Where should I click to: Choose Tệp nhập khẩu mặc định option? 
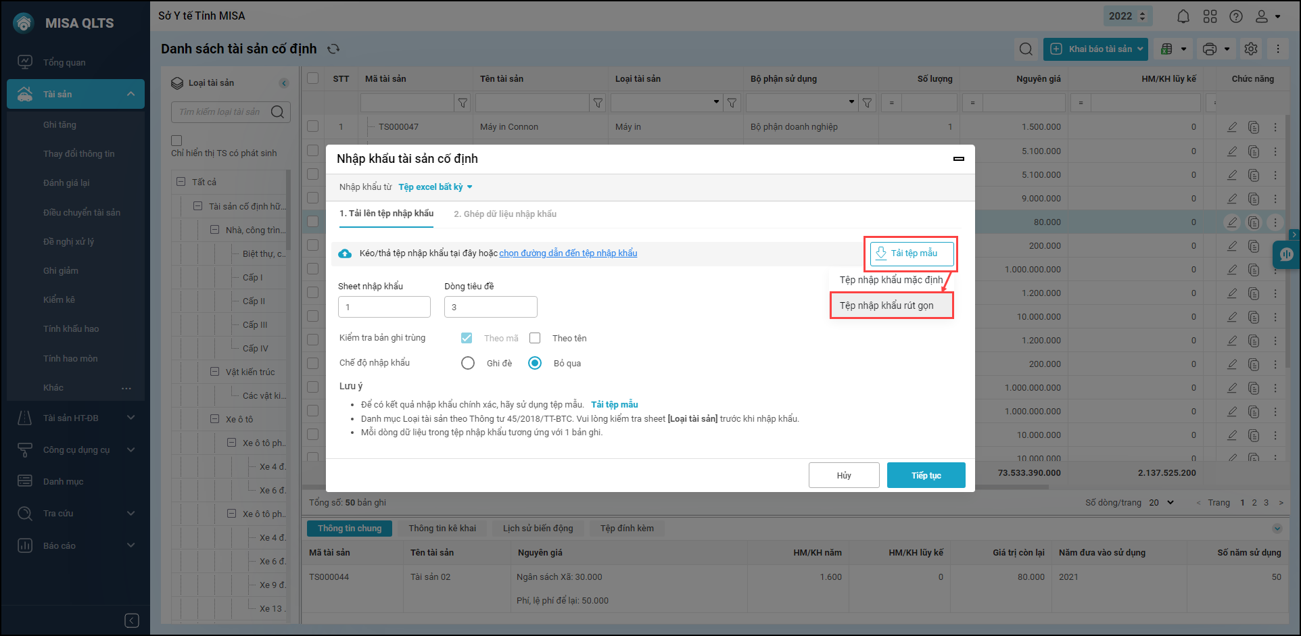pos(891,280)
